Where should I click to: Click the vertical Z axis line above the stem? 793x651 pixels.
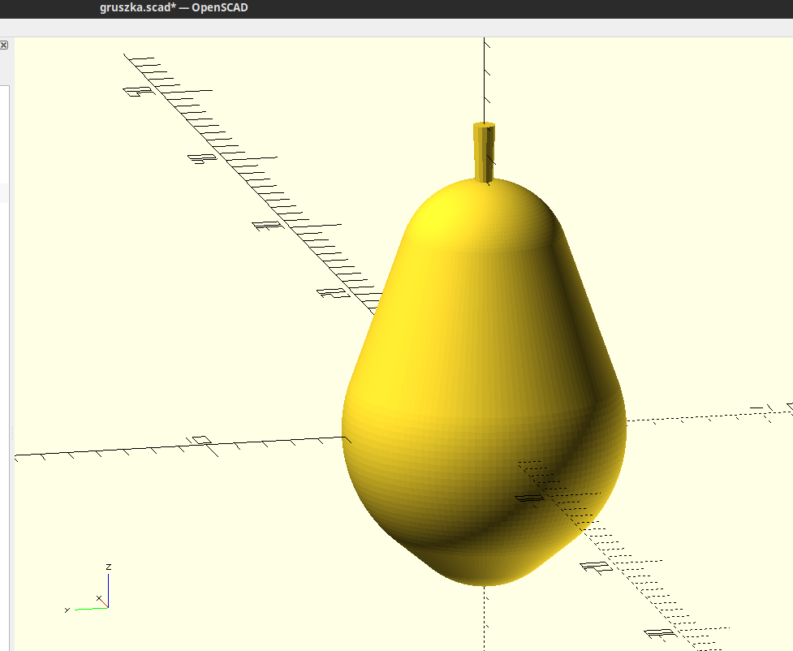coord(485,81)
